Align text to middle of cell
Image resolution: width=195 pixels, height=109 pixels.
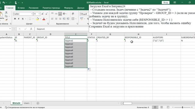(56, 14)
